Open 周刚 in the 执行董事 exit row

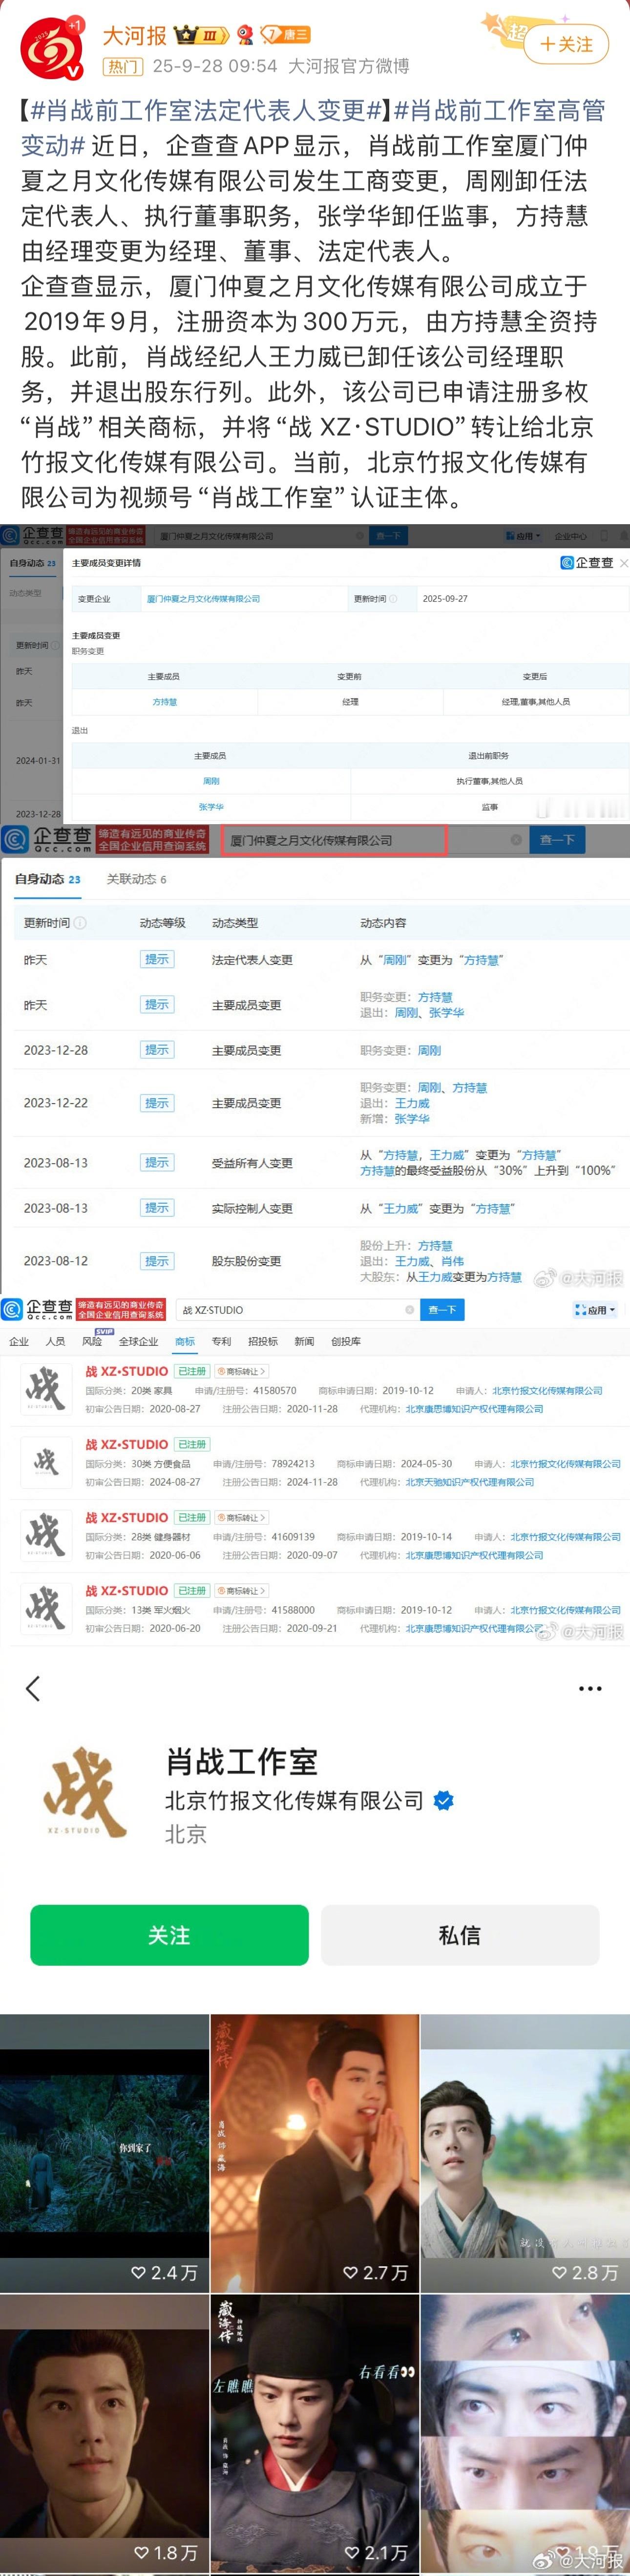[211, 781]
